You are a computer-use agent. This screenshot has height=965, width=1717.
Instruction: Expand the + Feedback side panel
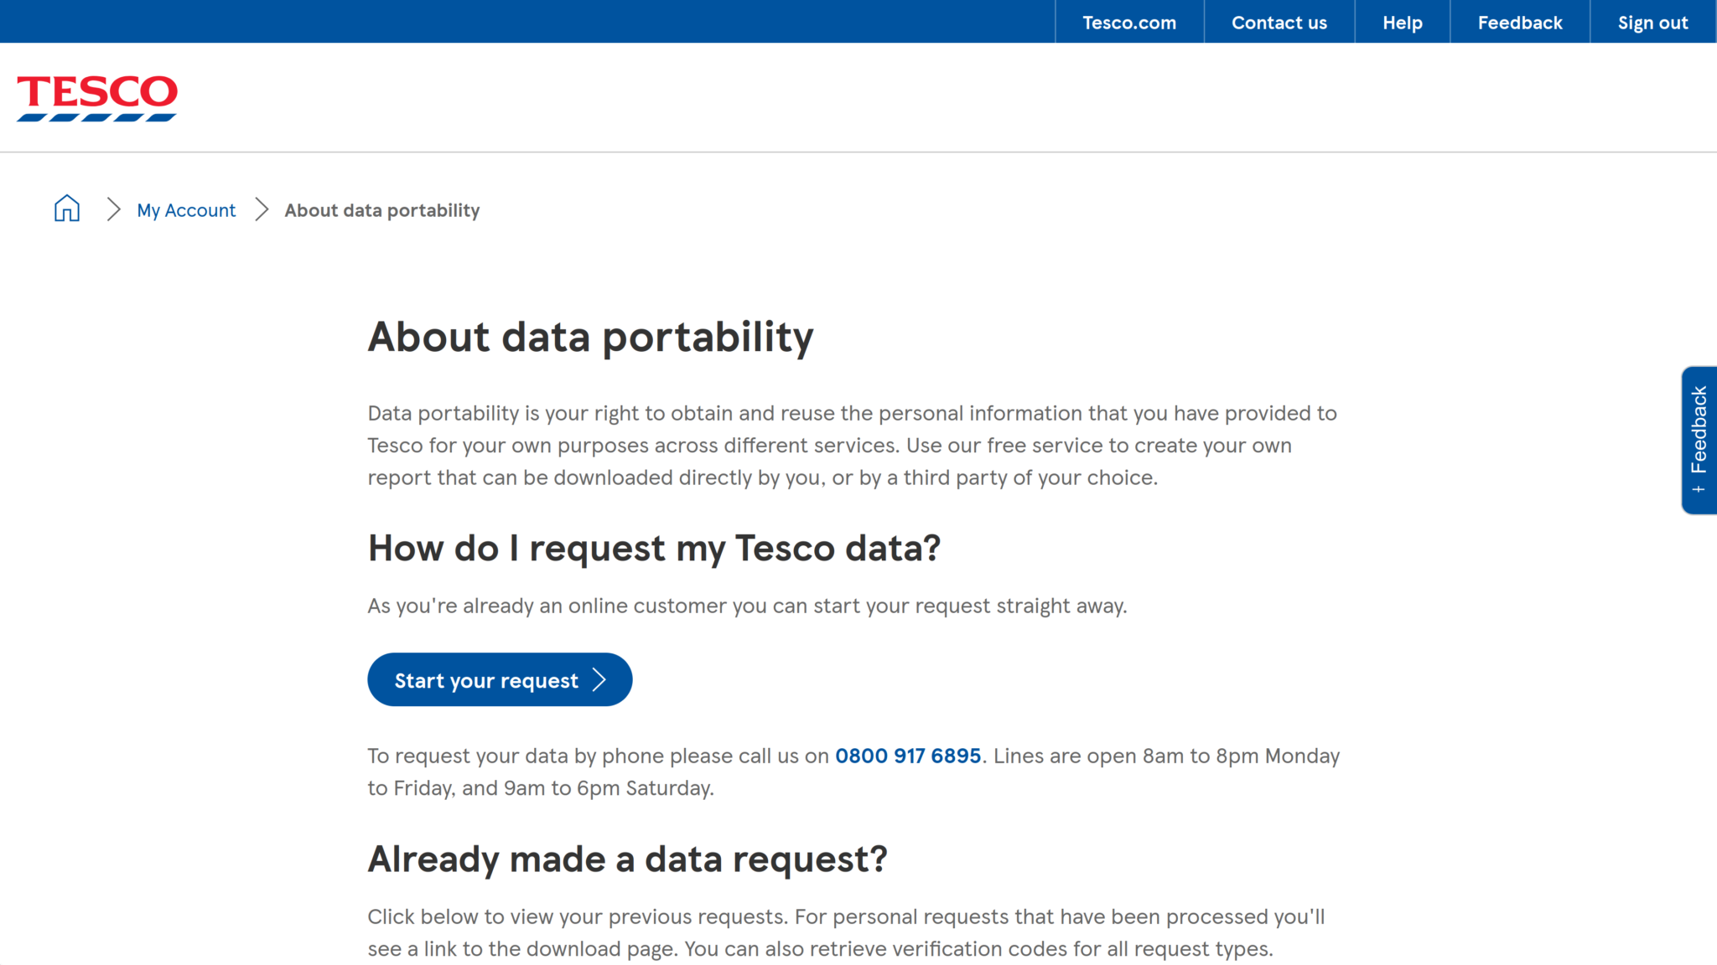click(1700, 434)
